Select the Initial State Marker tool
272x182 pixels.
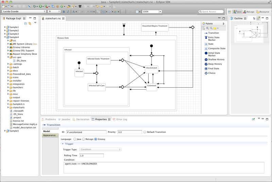212,54
